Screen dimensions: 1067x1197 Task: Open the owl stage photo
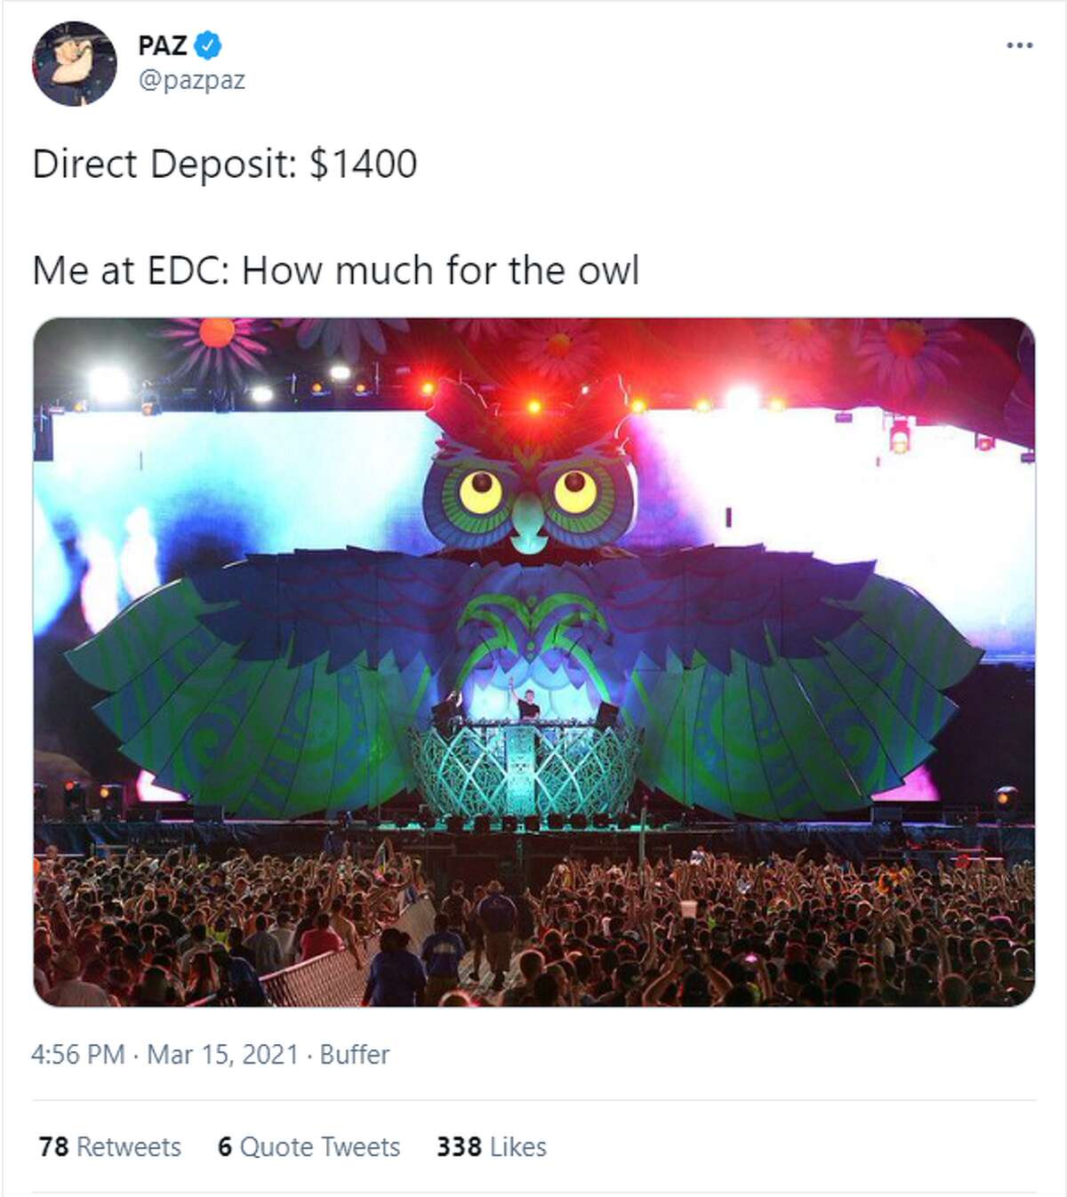534,662
